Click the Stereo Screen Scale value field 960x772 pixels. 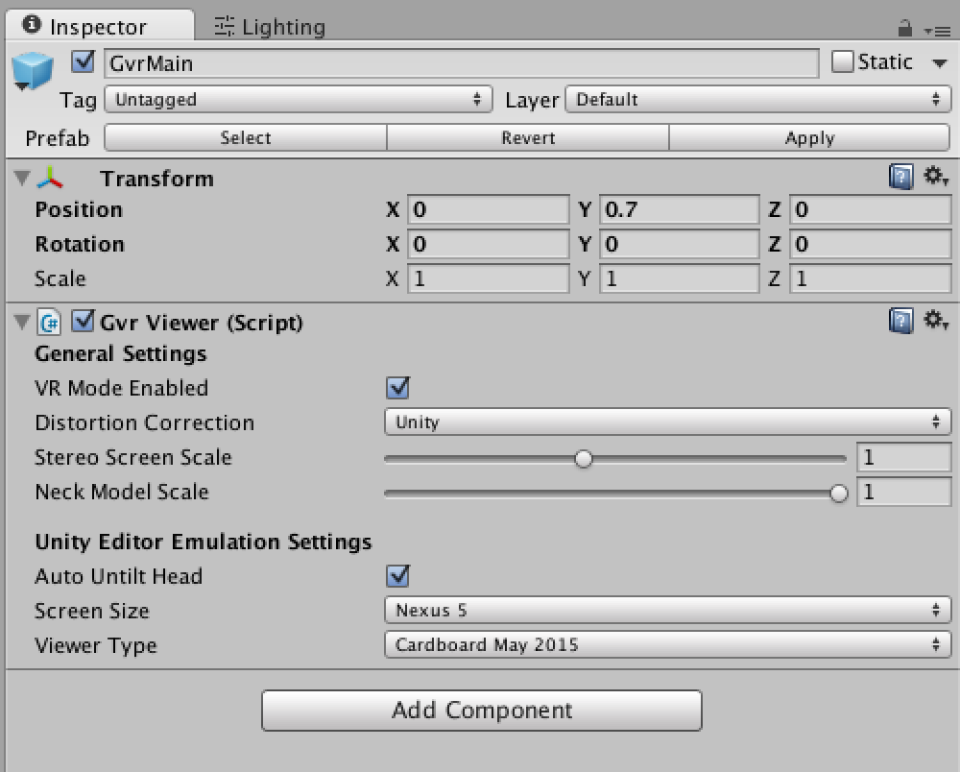903,457
